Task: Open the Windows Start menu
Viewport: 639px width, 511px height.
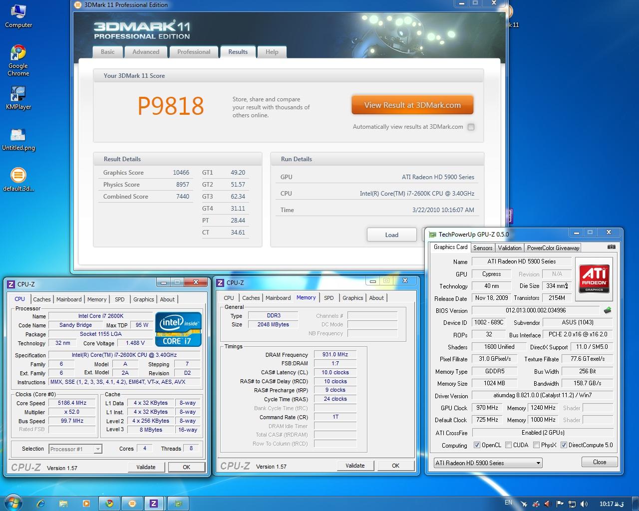Action: pyautogui.click(x=13, y=503)
